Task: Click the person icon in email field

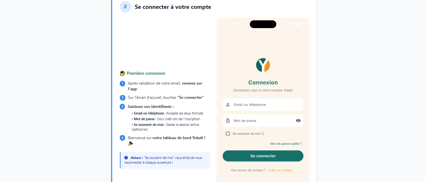Action: pyautogui.click(x=228, y=105)
